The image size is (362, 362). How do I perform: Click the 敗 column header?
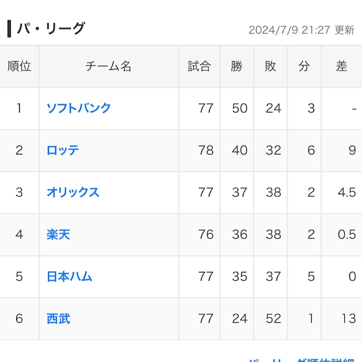coord(270,66)
